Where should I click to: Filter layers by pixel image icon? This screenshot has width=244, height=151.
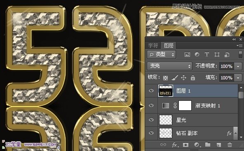187,55
